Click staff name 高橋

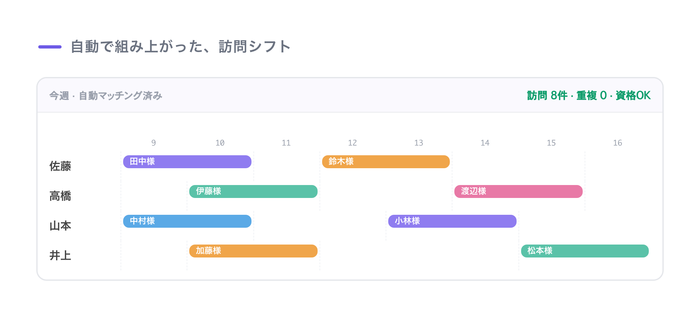point(60,196)
